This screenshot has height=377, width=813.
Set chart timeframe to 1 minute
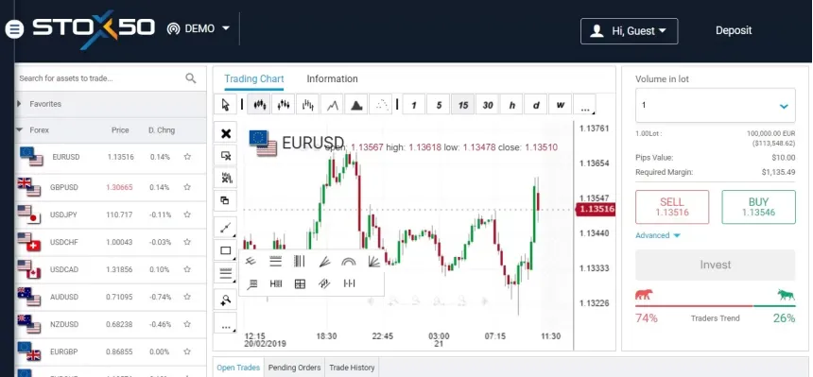point(414,105)
